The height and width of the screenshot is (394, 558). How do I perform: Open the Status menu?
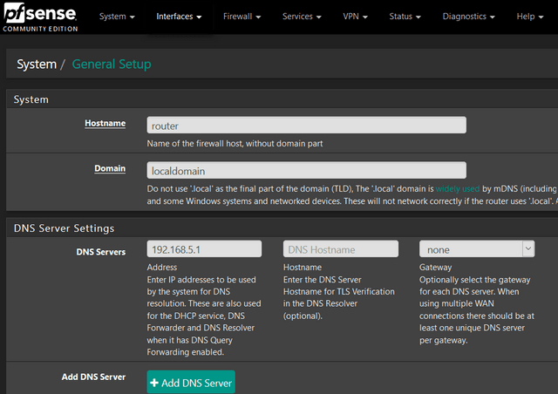[405, 17]
